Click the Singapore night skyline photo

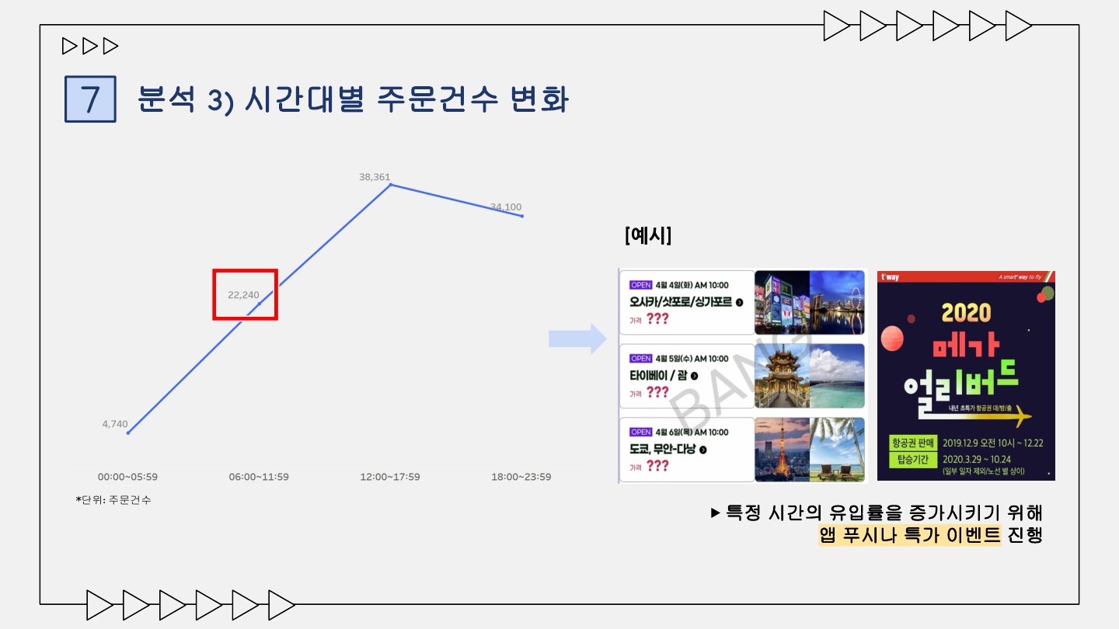pos(837,302)
